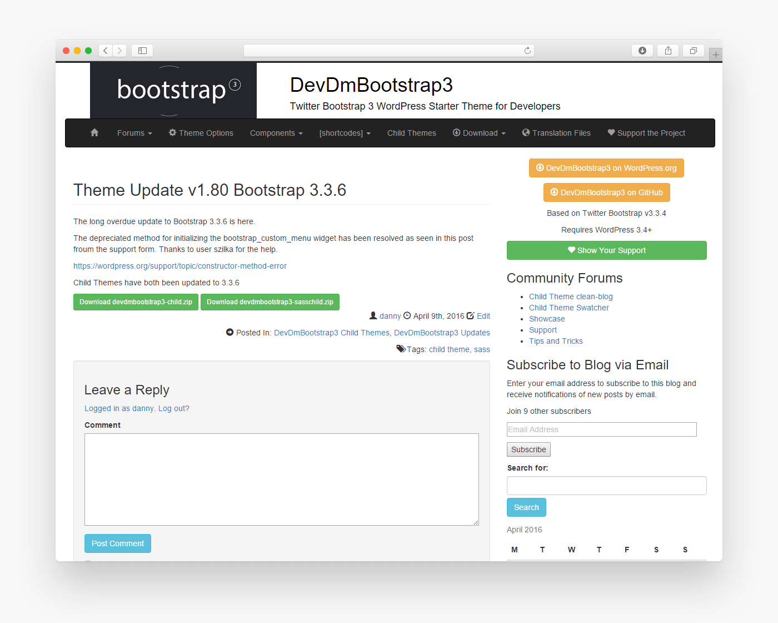Click the browser back arrow icon
Viewport: 778px width, 623px height.
[105, 50]
